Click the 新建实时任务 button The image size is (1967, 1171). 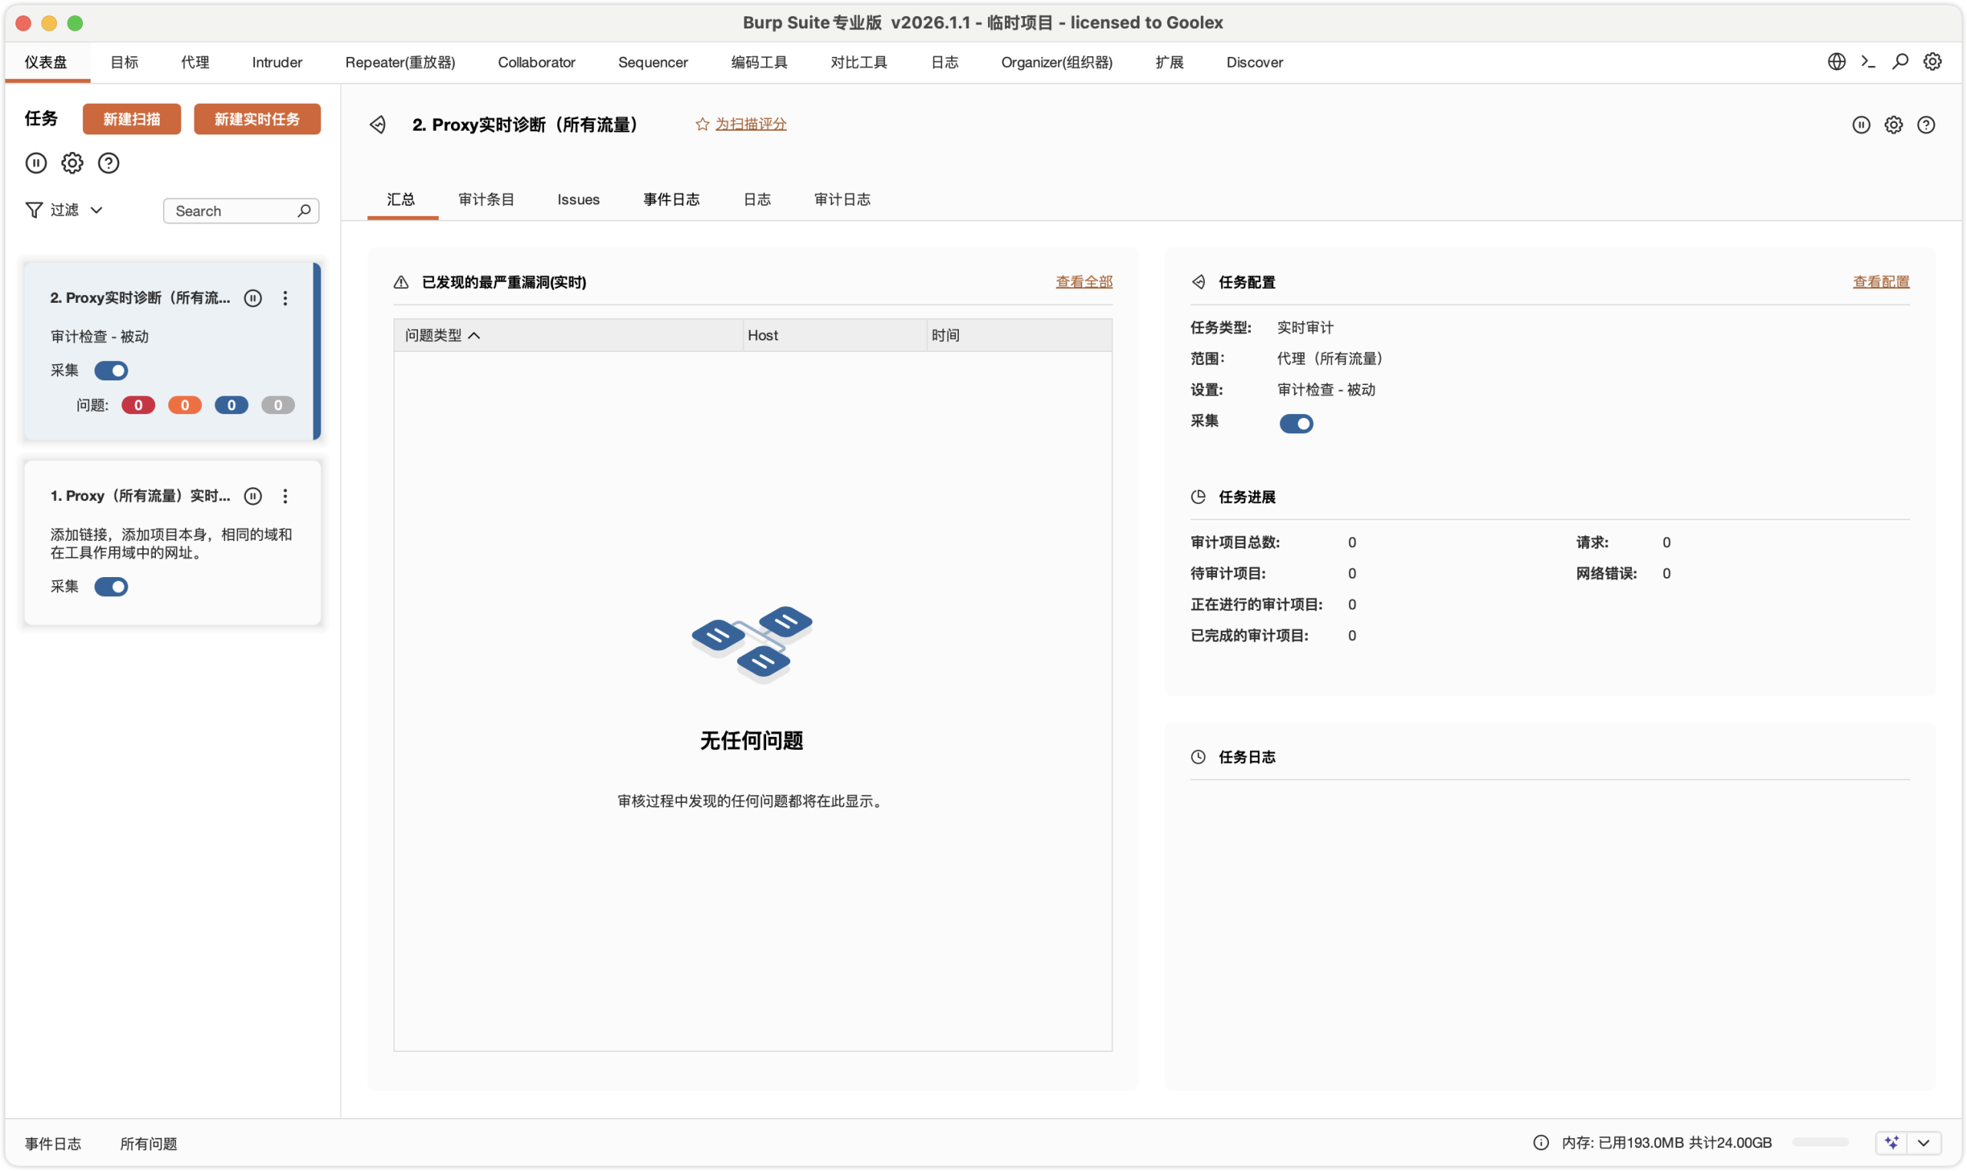(x=257, y=119)
